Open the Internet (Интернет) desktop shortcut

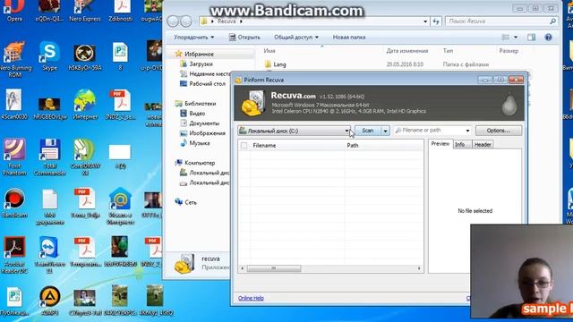pyautogui.click(x=85, y=105)
